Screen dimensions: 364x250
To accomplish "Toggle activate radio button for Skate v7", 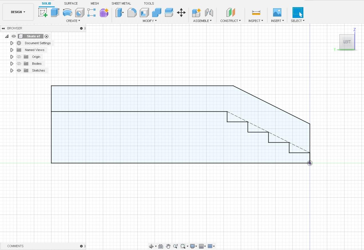I will (x=47, y=36).
